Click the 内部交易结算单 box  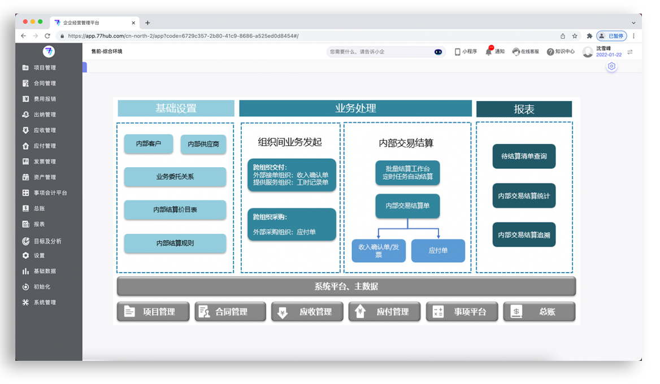pos(407,206)
